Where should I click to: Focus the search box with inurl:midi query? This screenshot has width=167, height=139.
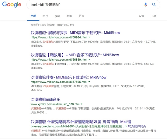click(85, 5)
